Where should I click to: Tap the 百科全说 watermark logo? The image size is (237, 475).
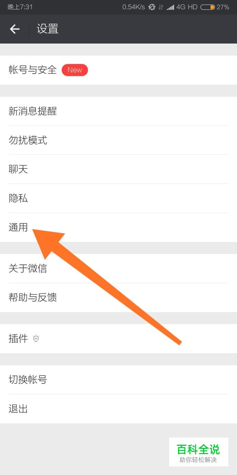(199, 452)
